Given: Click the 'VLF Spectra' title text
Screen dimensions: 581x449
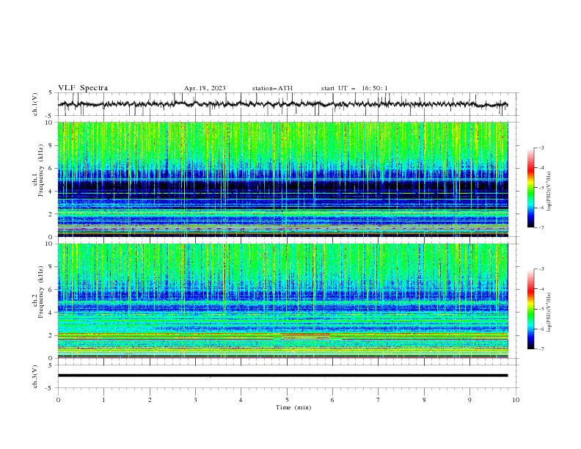Looking at the screenshot, I should click(x=83, y=88).
